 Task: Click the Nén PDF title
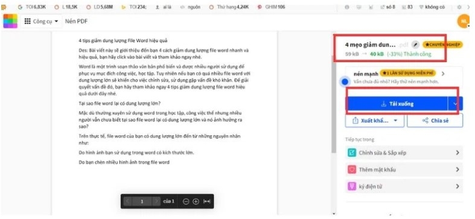point(76,21)
